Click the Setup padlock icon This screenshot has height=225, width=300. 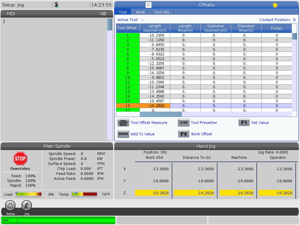click(x=10, y=205)
